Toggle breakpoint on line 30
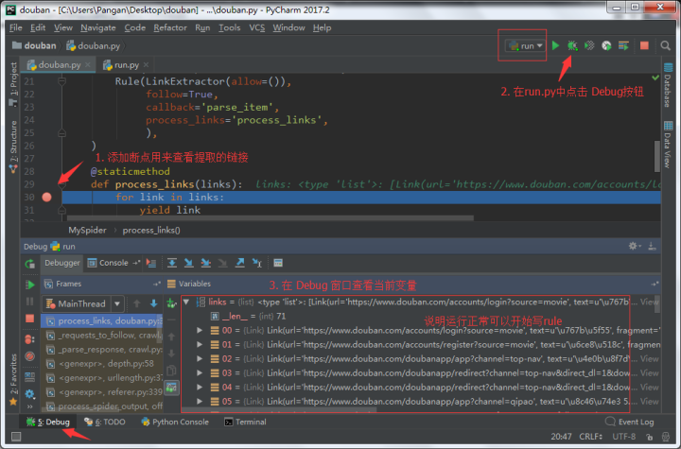 pyautogui.click(x=47, y=198)
